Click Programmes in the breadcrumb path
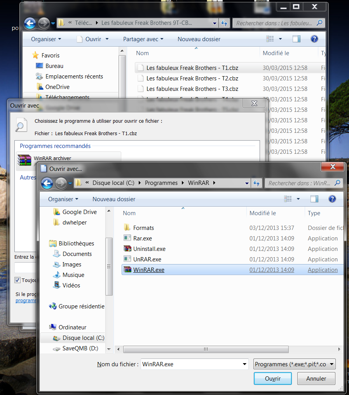This screenshot has height=395, width=349. pos(161,183)
